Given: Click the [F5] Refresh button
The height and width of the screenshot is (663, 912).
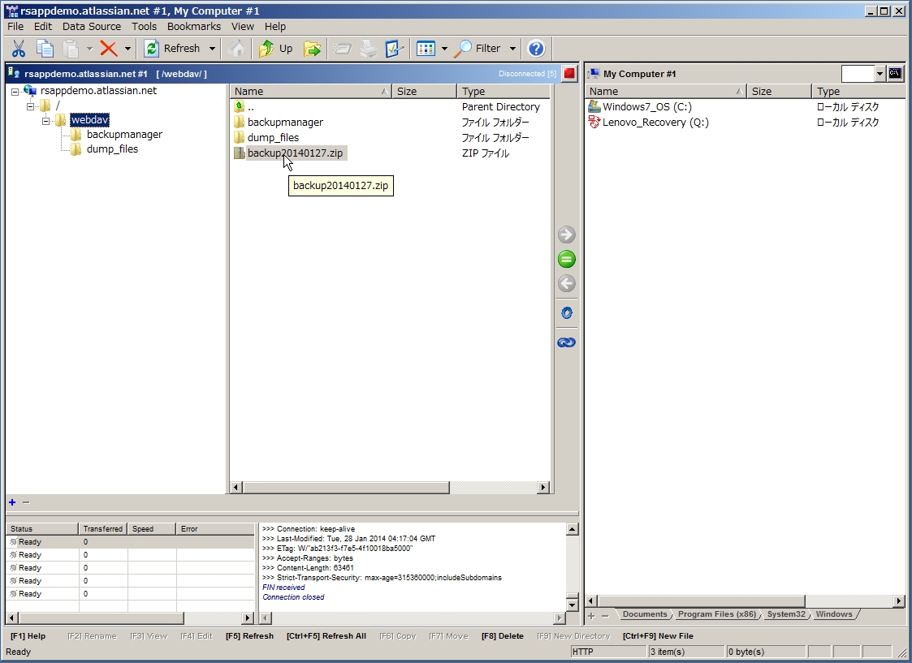Looking at the screenshot, I should coord(249,636).
